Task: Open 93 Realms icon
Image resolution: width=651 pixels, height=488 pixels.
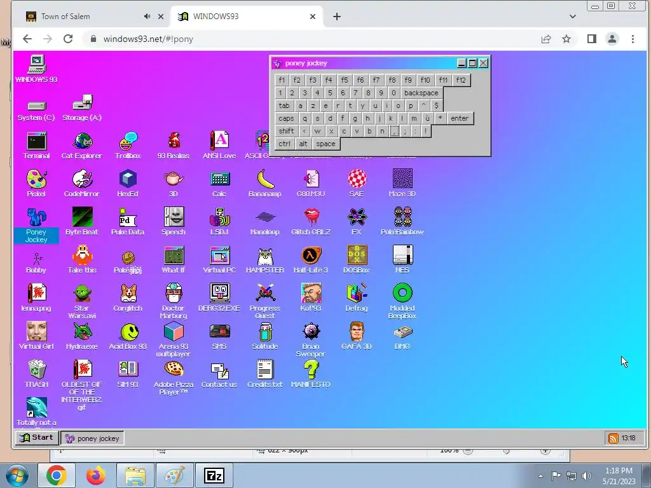Action: (174, 146)
